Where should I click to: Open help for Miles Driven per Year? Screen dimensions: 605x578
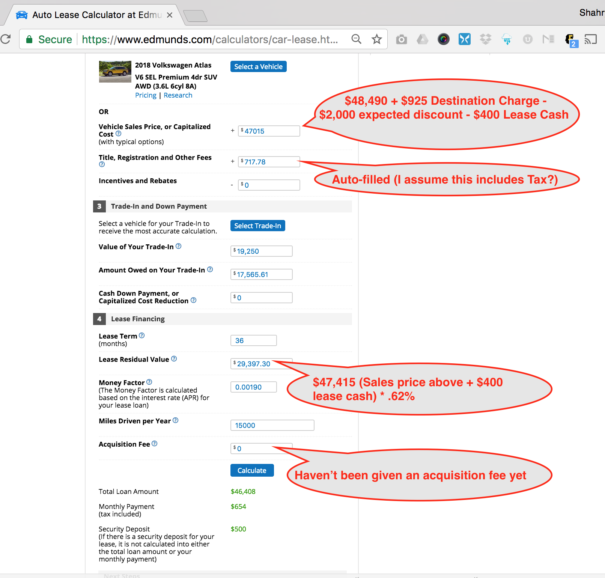(176, 420)
